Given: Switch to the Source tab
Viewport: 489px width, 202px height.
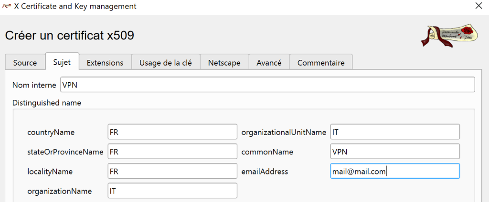Looking at the screenshot, I should point(25,63).
